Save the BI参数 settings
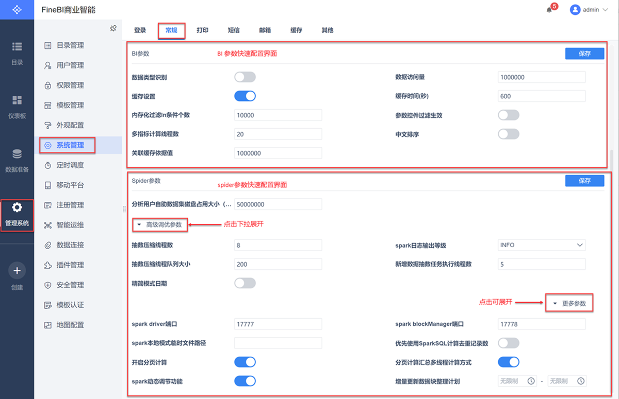 click(x=584, y=54)
